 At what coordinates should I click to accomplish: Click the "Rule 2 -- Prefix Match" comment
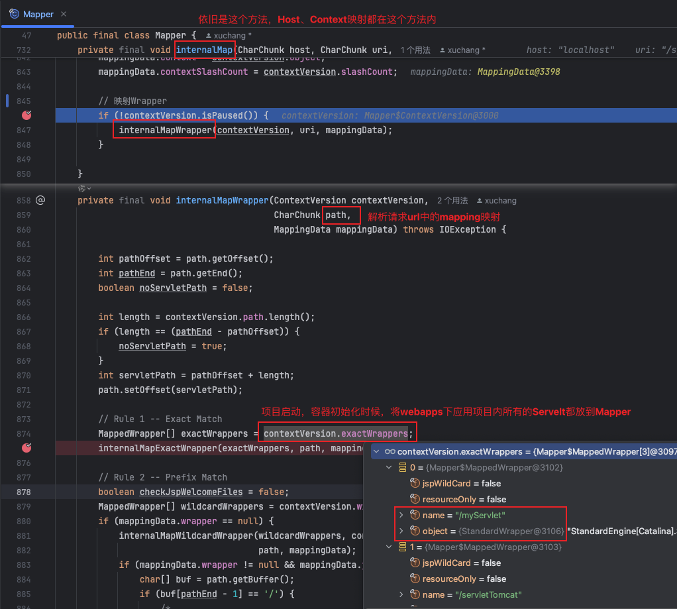click(x=163, y=477)
